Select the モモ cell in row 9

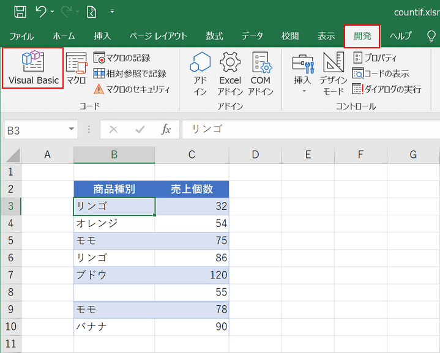(x=114, y=309)
